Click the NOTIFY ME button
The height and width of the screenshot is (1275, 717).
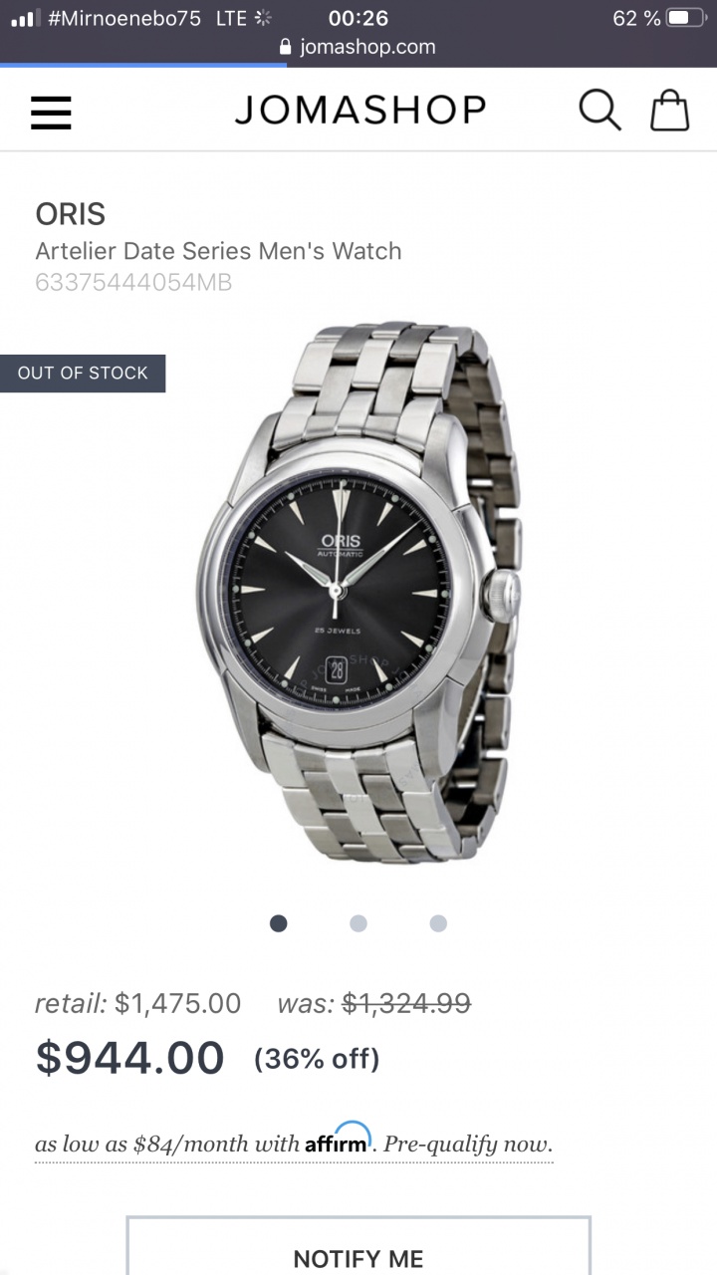coord(358,1246)
